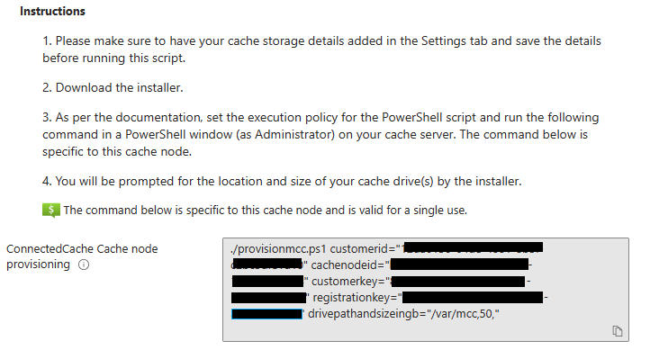The height and width of the screenshot is (350, 650).
Task: Click the blue-outlined redacted block
Action: click(x=266, y=314)
